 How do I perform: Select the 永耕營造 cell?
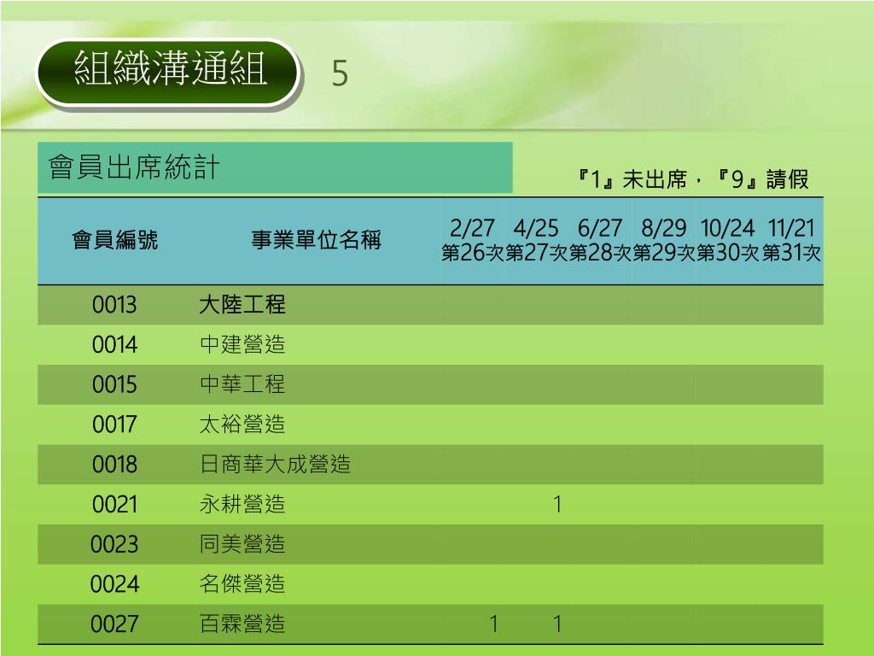(x=242, y=505)
